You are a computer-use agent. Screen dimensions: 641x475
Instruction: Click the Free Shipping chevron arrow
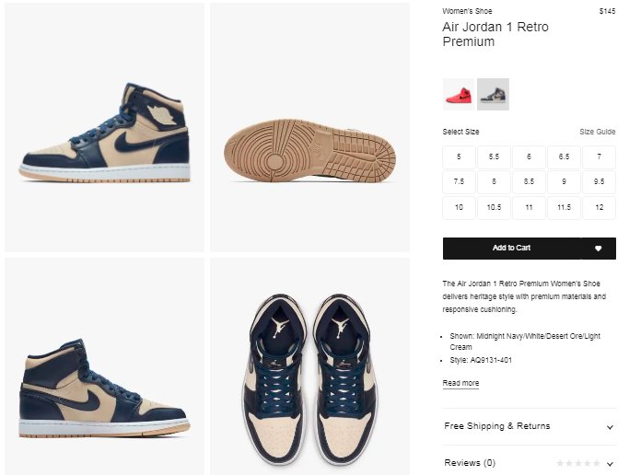(610, 427)
